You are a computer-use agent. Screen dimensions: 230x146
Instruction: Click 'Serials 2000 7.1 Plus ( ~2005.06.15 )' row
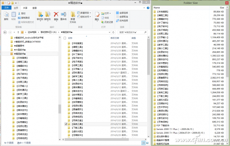(189, 129)
